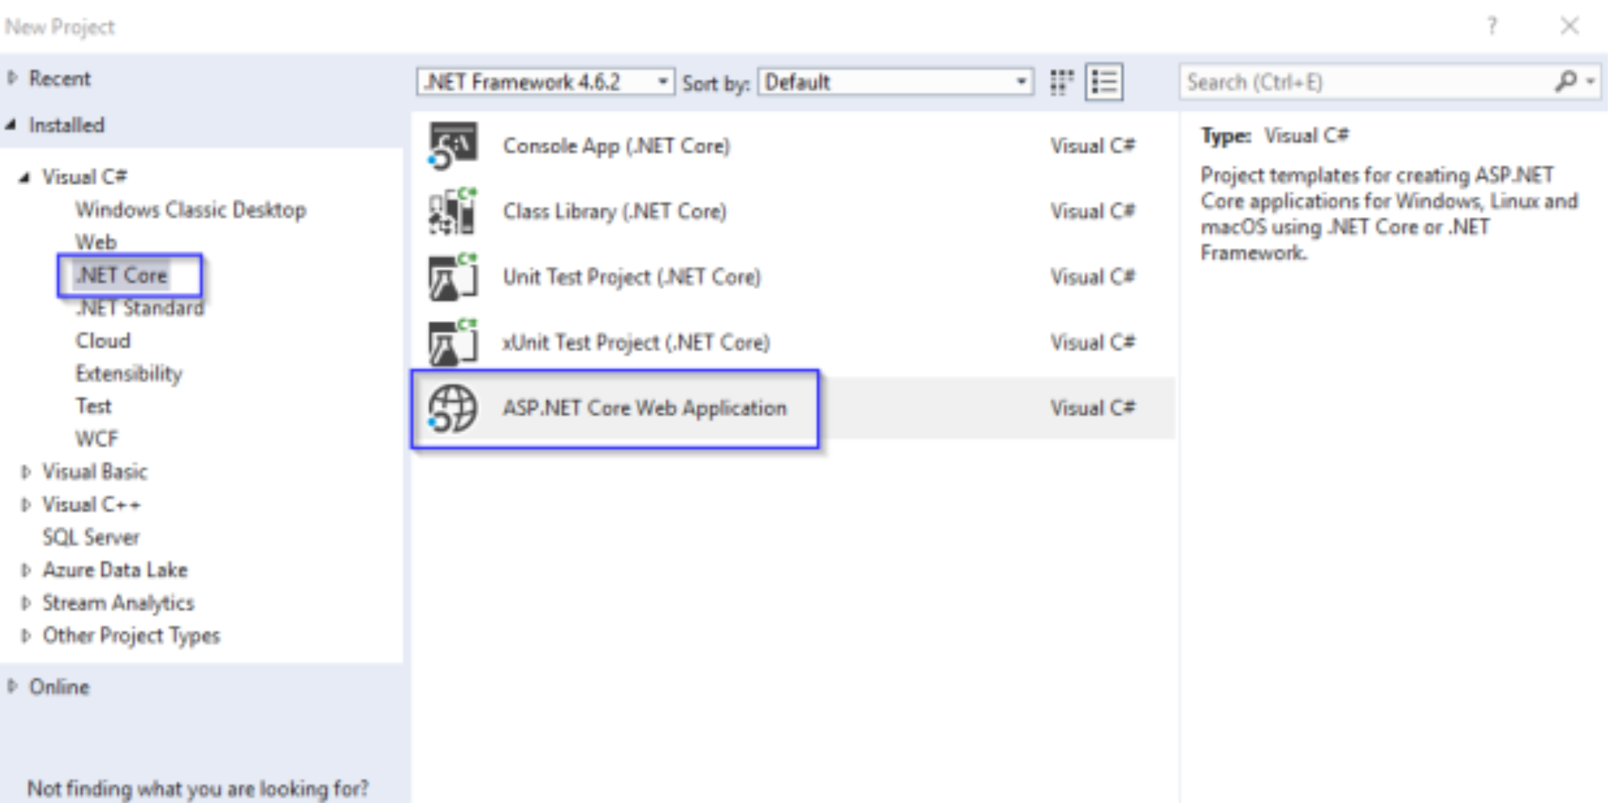Image resolution: width=1612 pixels, height=805 pixels.
Task: Click the search magnifier icon
Action: coord(1565,82)
